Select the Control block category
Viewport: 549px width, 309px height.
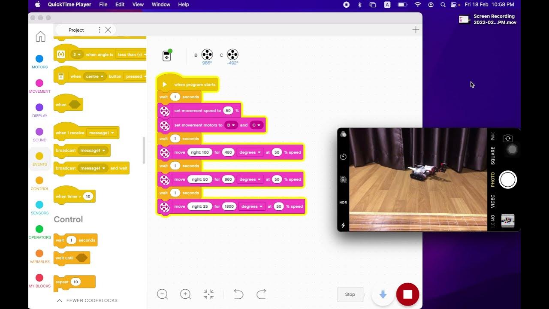(39, 183)
